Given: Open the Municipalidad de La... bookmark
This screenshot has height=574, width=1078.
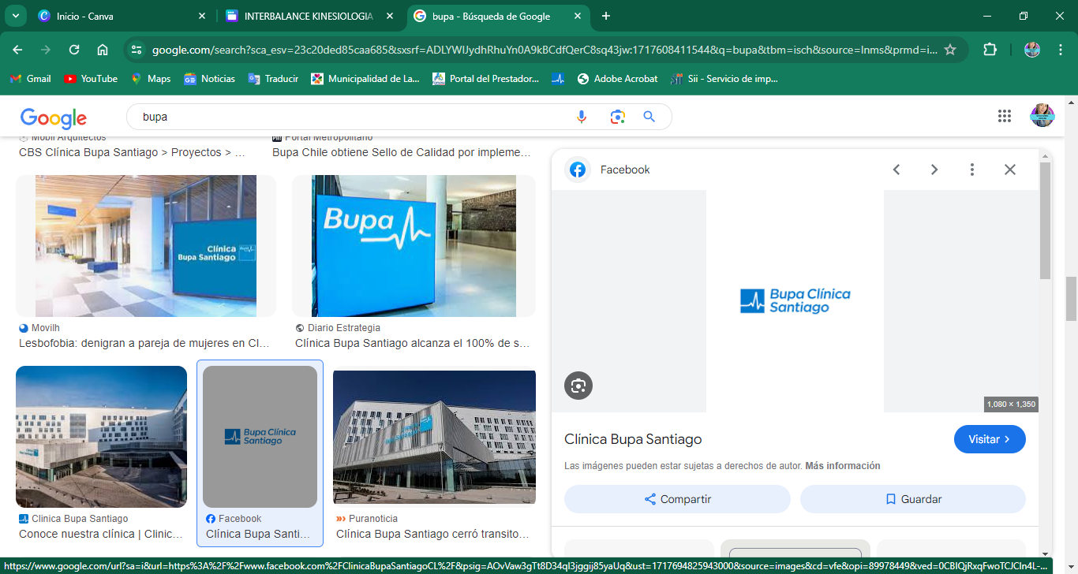Looking at the screenshot, I should 365,79.
